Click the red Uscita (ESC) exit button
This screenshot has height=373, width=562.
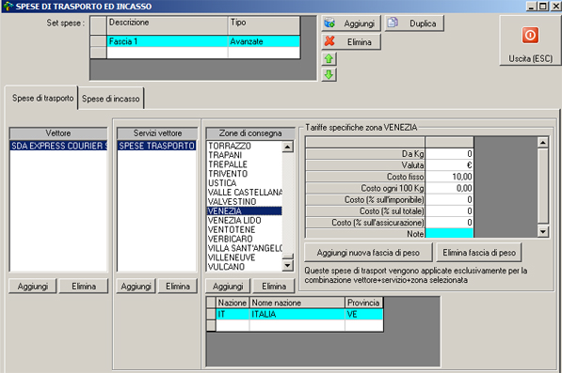(530, 40)
